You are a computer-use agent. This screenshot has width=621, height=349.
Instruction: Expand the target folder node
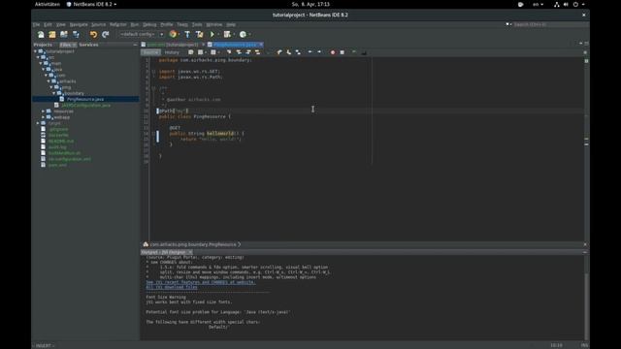39,123
